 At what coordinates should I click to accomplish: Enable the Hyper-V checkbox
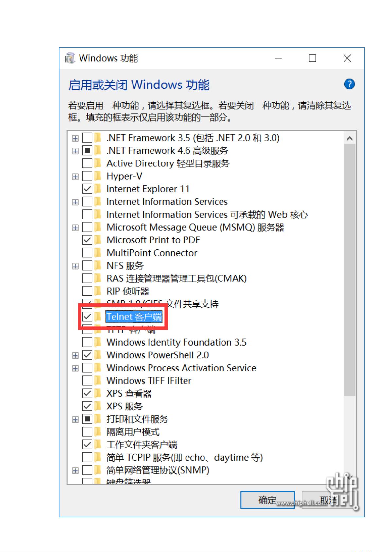[x=87, y=176]
